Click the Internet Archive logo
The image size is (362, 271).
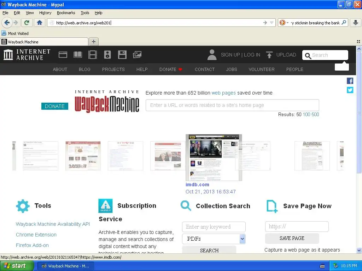click(27, 55)
